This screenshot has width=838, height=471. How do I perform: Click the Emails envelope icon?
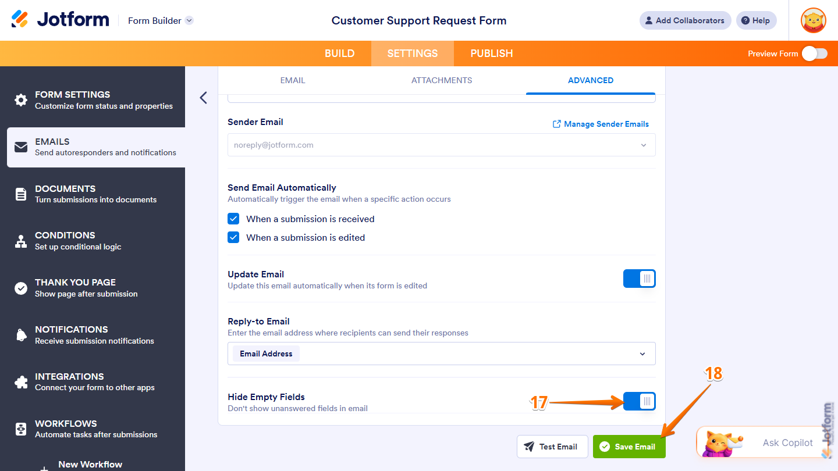(21, 147)
